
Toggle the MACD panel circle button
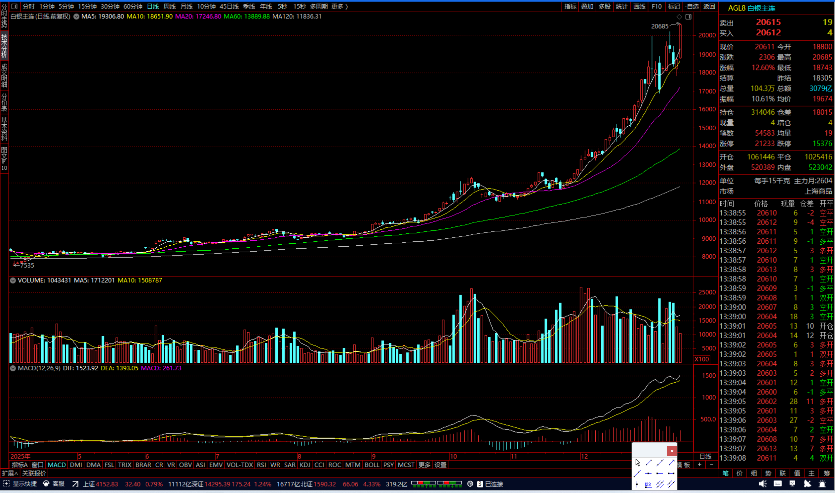click(x=13, y=368)
